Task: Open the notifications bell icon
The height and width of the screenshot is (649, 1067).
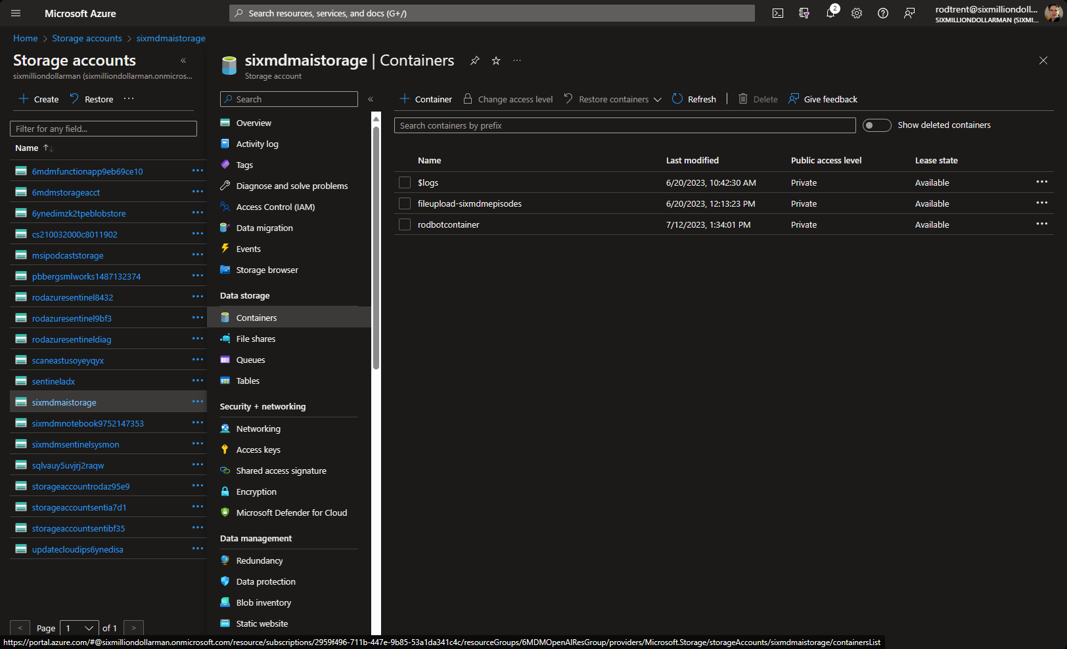Action: [830, 13]
